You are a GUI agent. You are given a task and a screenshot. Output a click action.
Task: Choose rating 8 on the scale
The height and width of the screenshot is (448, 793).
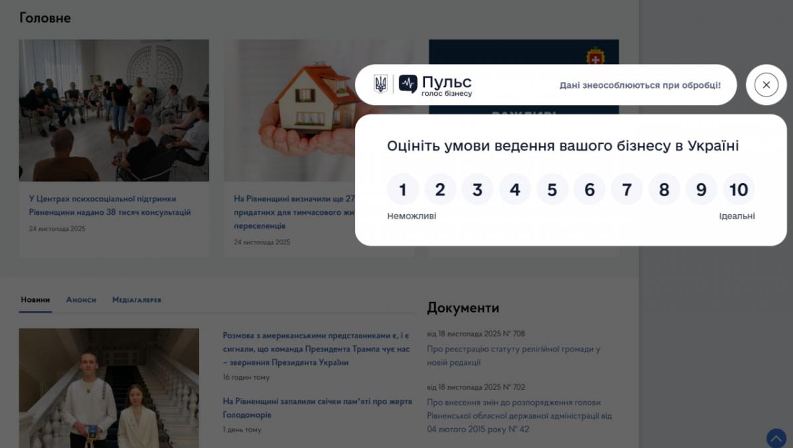click(x=663, y=190)
